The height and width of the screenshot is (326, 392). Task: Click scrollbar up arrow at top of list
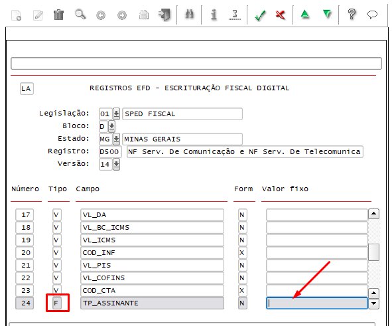click(373, 214)
